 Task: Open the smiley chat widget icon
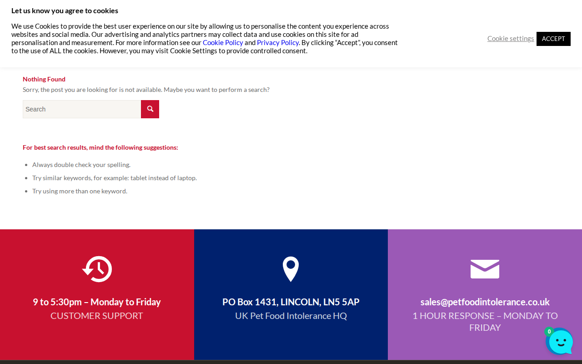click(x=559, y=341)
